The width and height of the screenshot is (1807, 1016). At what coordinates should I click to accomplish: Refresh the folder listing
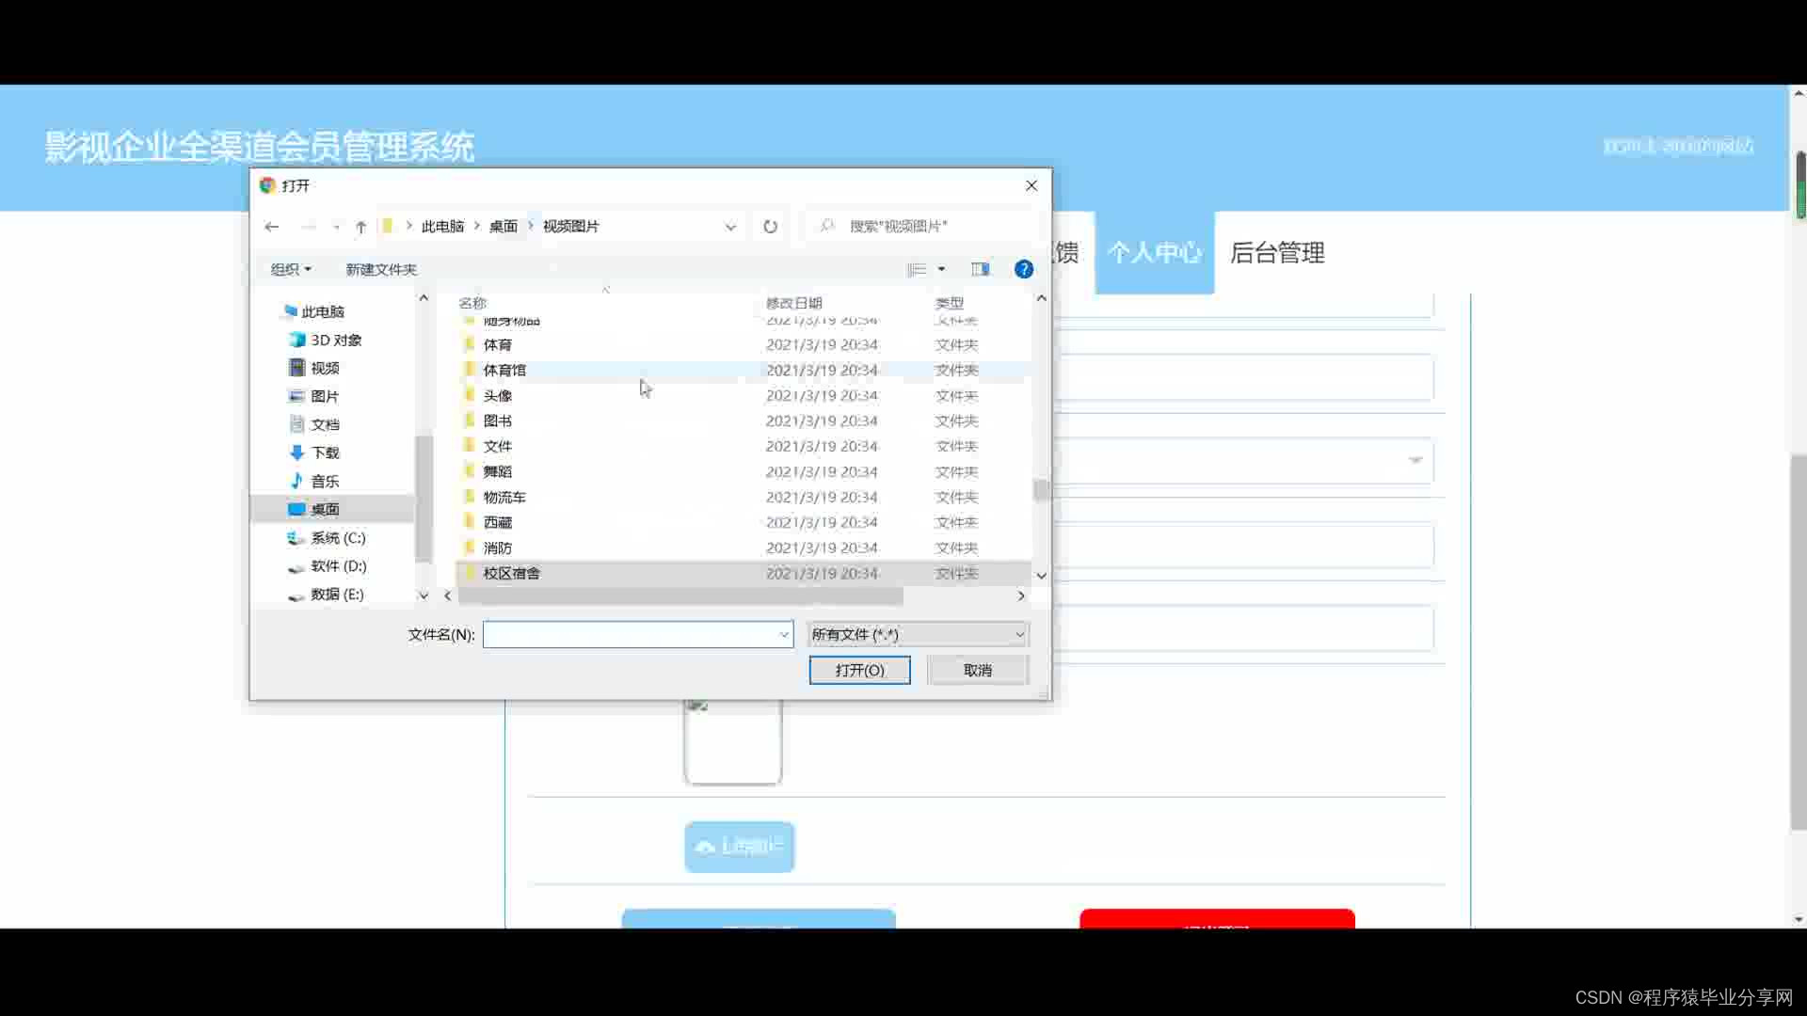coord(770,227)
